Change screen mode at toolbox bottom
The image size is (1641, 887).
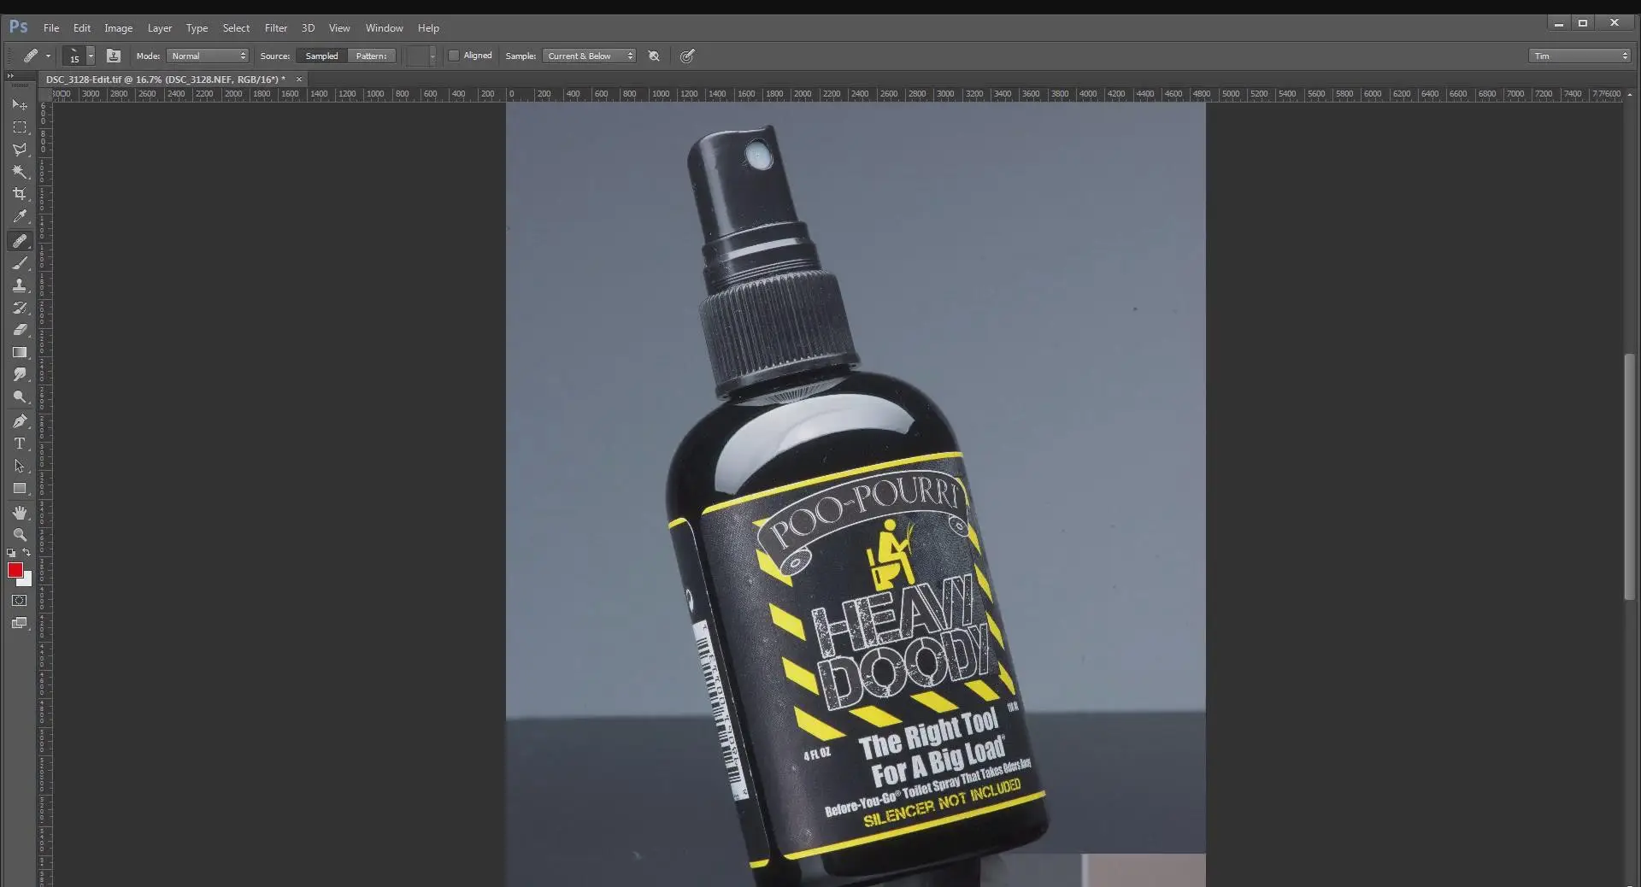tap(19, 623)
